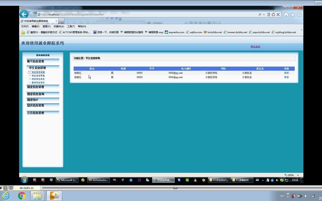View favorites via the star icon
The width and height of the screenshot is (322, 201).
(293, 15)
